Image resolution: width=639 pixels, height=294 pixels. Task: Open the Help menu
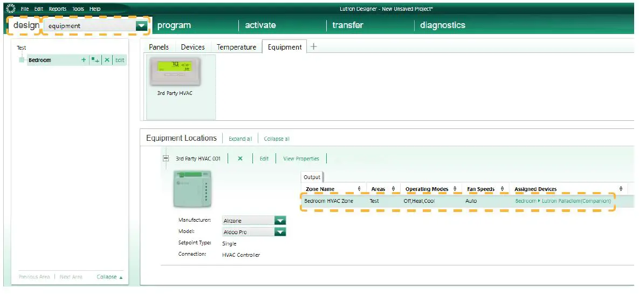[x=95, y=9]
